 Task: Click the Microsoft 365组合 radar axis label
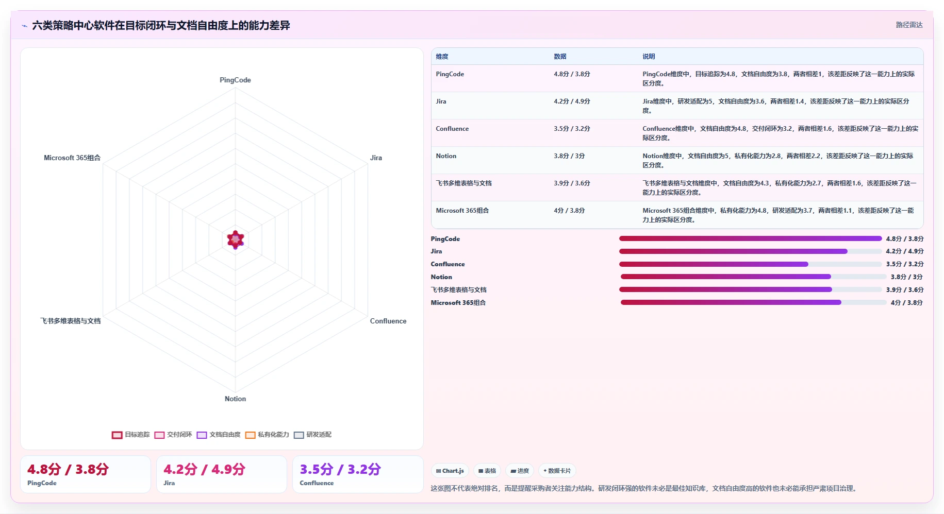(x=72, y=158)
